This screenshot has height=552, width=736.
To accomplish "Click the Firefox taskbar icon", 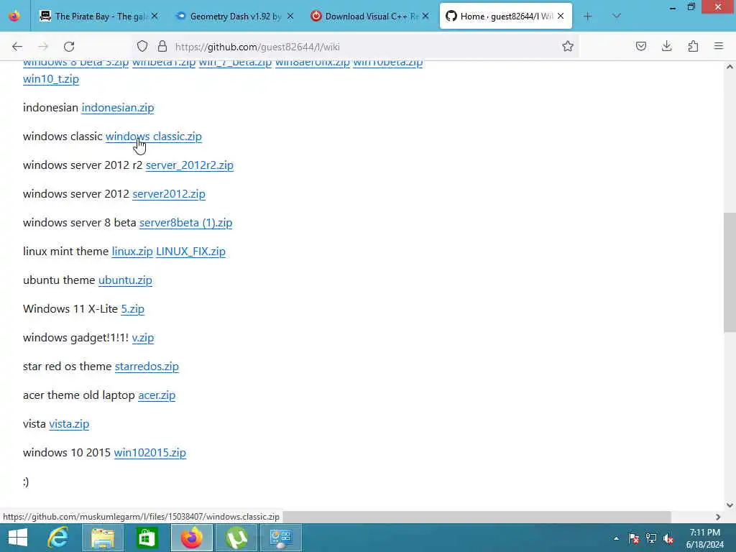I will pyautogui.click(x=191, y=538).
